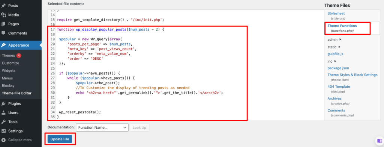384x147 pixels.
Task: Open the gulpfile.js file
Action: click(x=335, y=54)
